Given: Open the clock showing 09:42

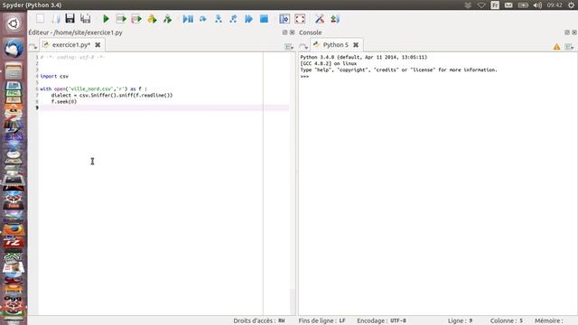Looking at the screenshot, I should (555, 5).
